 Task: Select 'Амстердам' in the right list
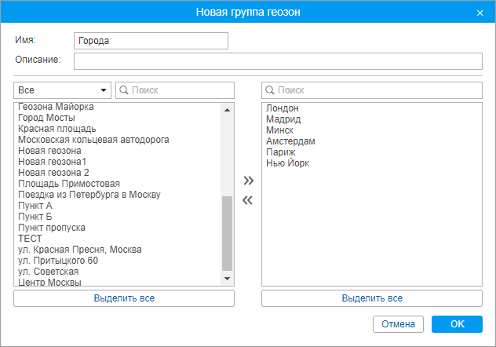(x=290, y=141)
